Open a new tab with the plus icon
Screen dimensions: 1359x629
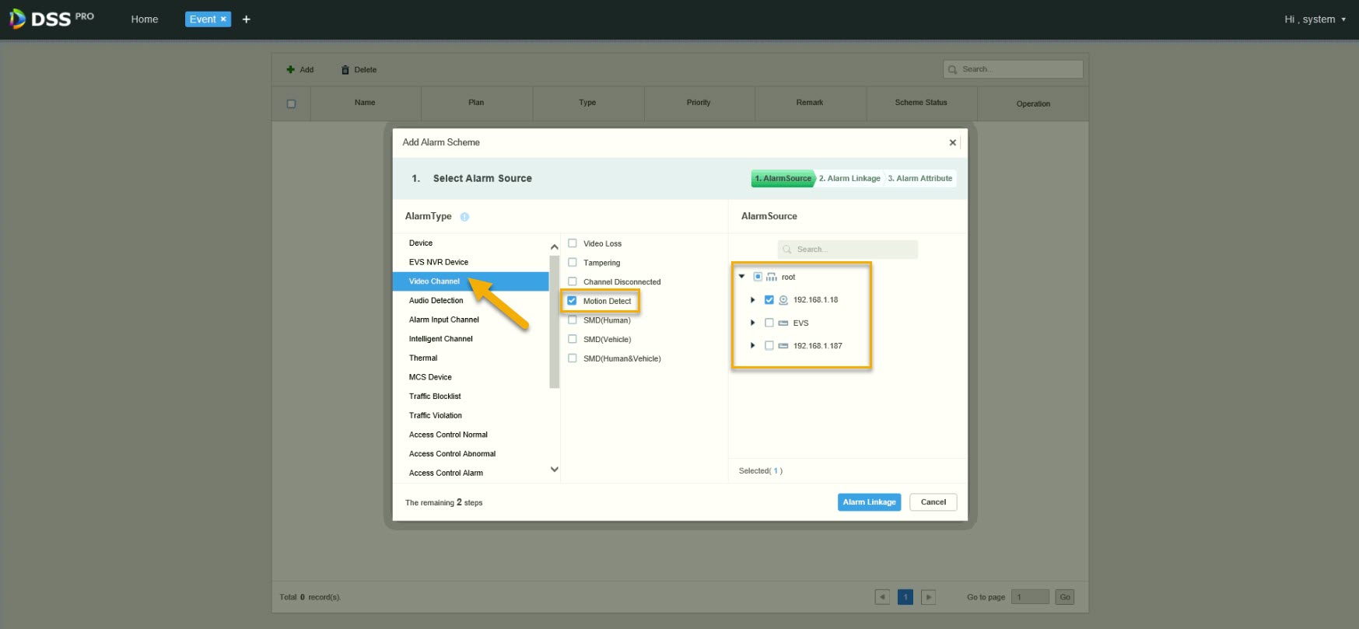tap(247, 19)
